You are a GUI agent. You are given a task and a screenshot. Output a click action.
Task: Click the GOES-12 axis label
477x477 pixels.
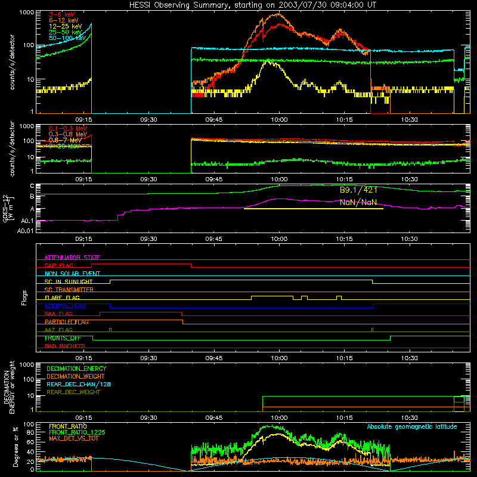point(8,208)
